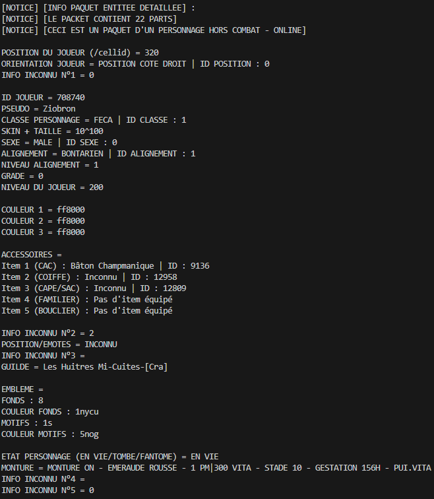Click the player ID value 708740
This screenshot has width=434, height=499.
pos(71,98)
